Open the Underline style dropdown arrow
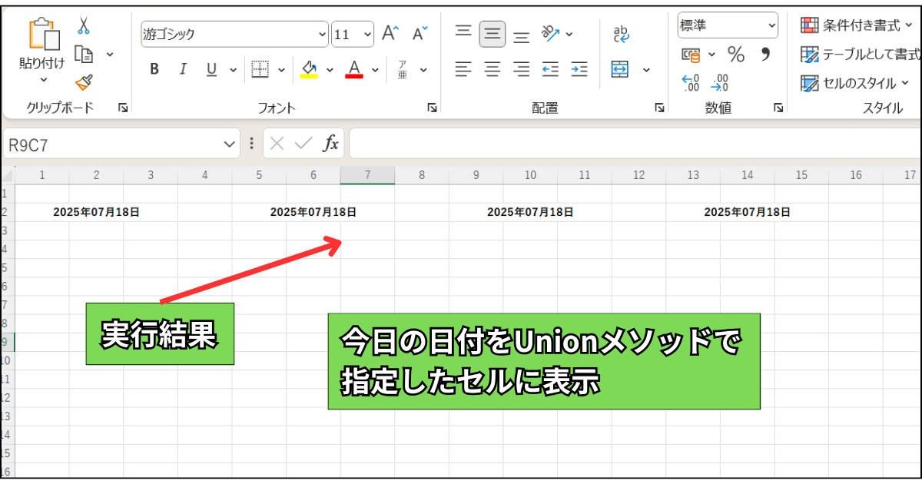 (x=233, y=69)
